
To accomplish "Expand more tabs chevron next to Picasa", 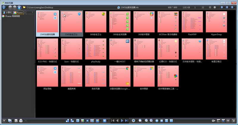I will click(x=25, y=13).
